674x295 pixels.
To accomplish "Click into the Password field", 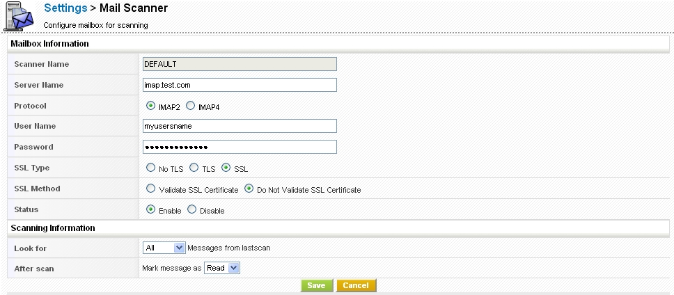I will coord(240,147).
